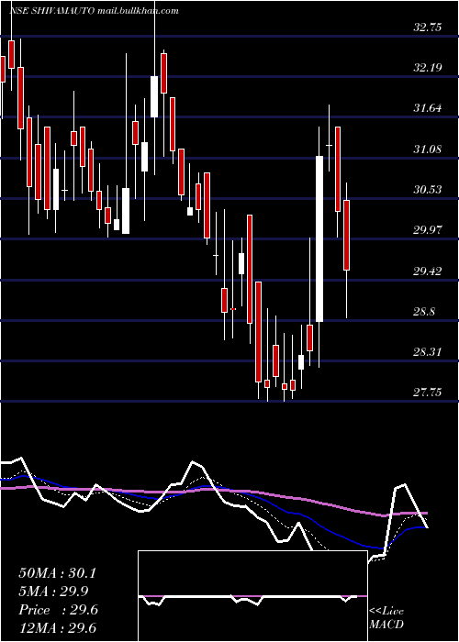The width and height of the screenshot is (459, 642).
Task: Click the tall white candle near 31.08
Action: point(319,238)
